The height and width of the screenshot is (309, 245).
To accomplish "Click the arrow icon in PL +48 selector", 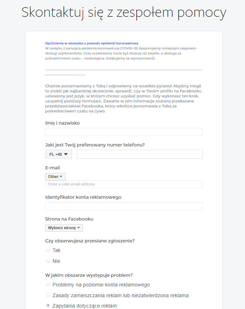I will point(66,154).
